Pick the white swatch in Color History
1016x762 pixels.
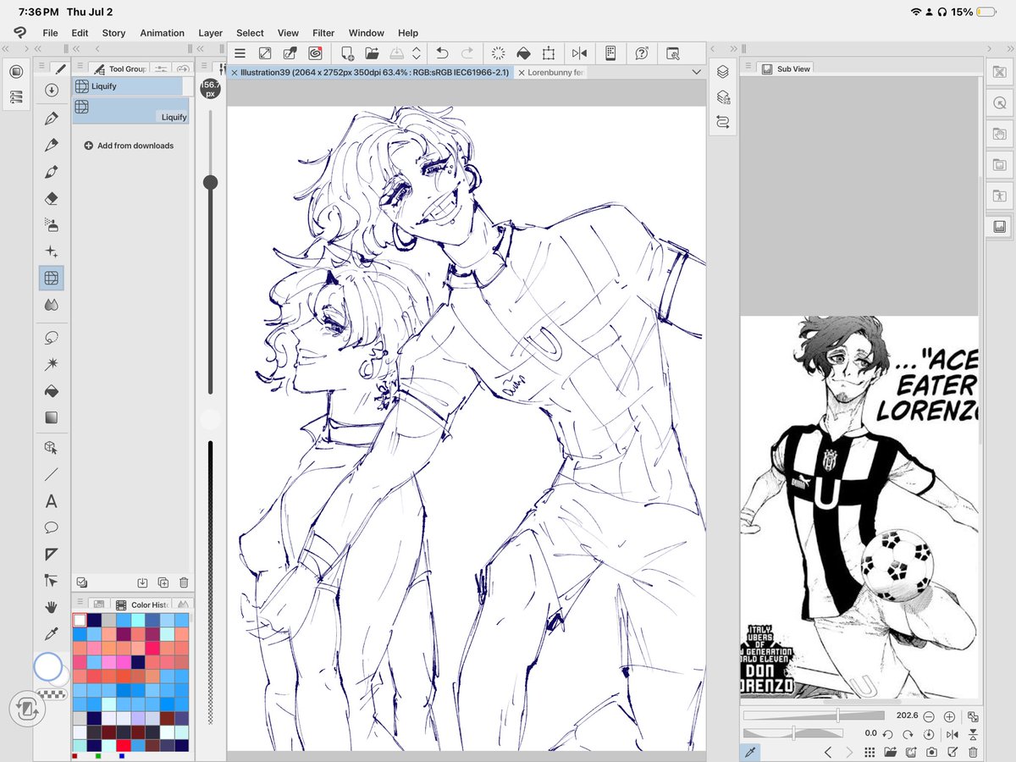point(80,621)
